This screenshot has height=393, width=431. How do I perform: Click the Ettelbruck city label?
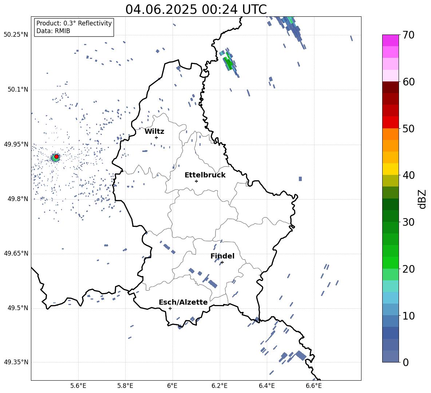(205, 175)
